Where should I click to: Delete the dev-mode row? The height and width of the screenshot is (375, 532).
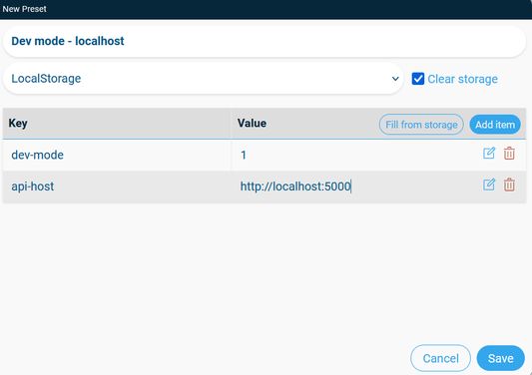509,154
